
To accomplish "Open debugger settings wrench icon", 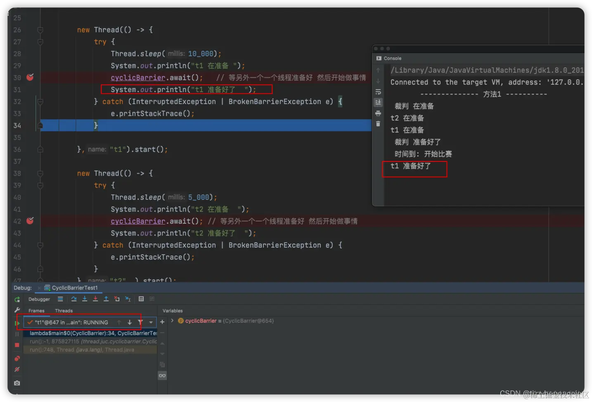I will (17, 310).
